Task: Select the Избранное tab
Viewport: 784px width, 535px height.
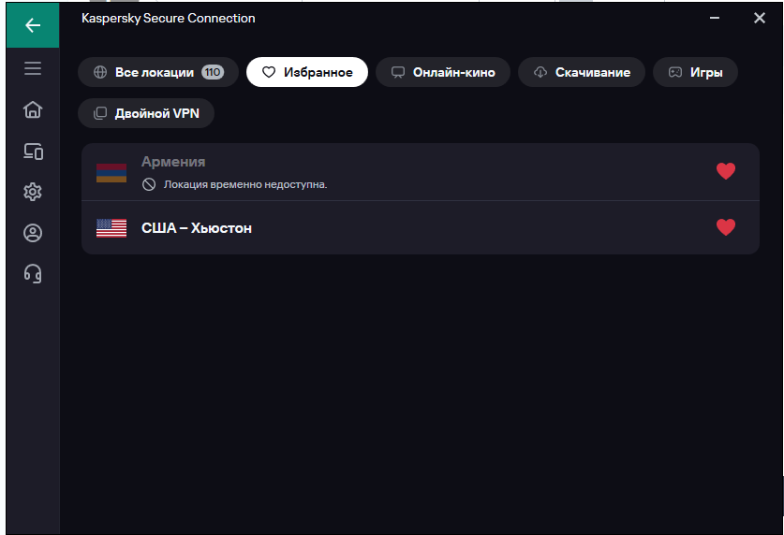Action: [307, 72]
